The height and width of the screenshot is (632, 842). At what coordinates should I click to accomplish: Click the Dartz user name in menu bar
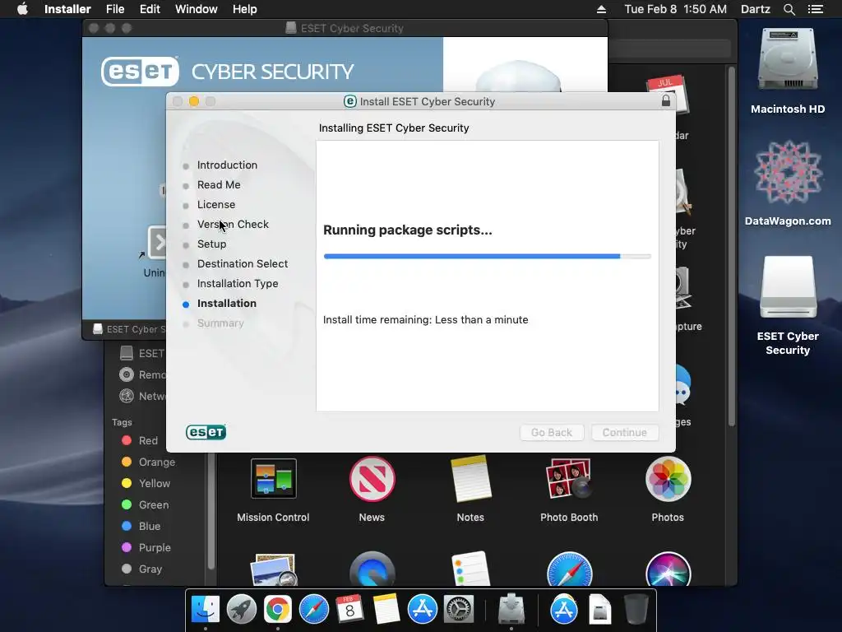pos(756,9)
